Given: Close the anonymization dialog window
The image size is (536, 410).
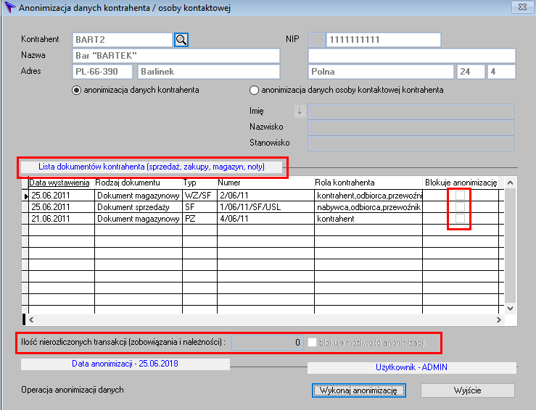Looking at the screenshot, I should [x=520, y=8].
